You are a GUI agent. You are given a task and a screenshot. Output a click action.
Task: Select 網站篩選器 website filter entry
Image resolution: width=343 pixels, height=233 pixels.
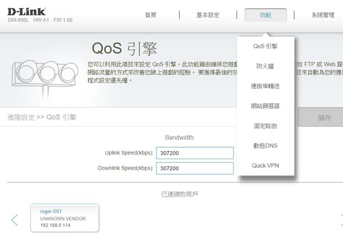[x=265, y=106]
